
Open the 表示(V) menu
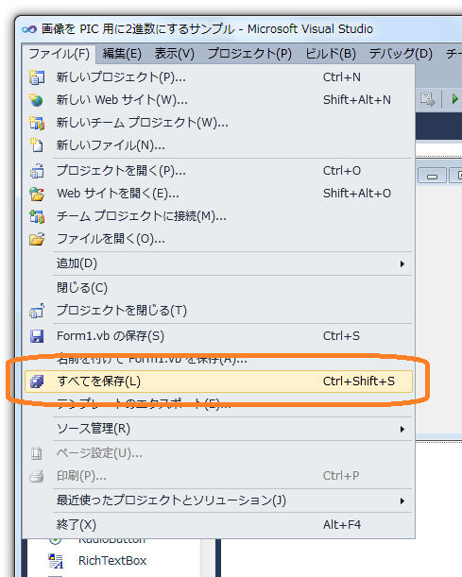[x=174, y=54]
